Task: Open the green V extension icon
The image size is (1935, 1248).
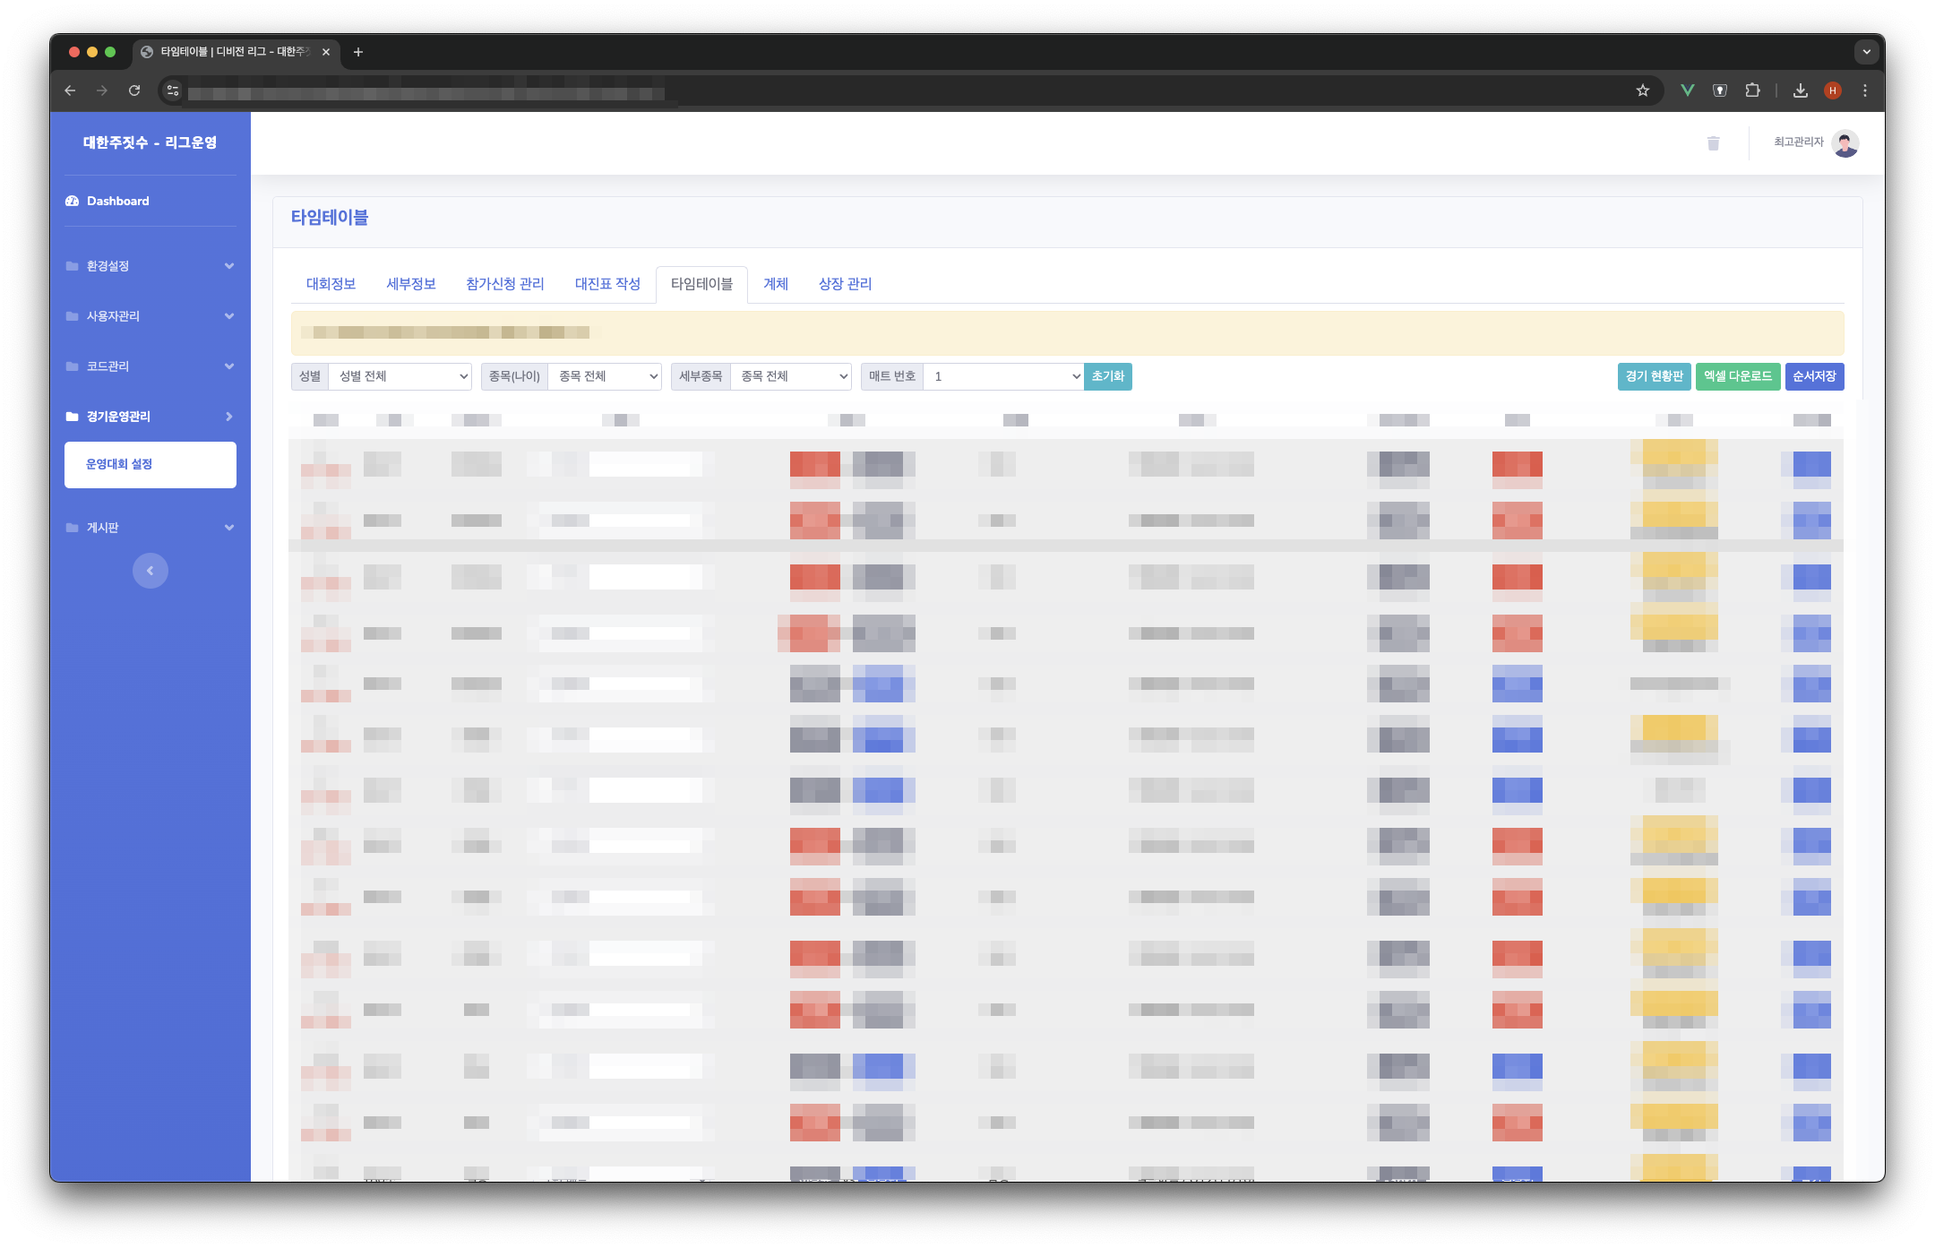Action: (x=1688, y=90)
